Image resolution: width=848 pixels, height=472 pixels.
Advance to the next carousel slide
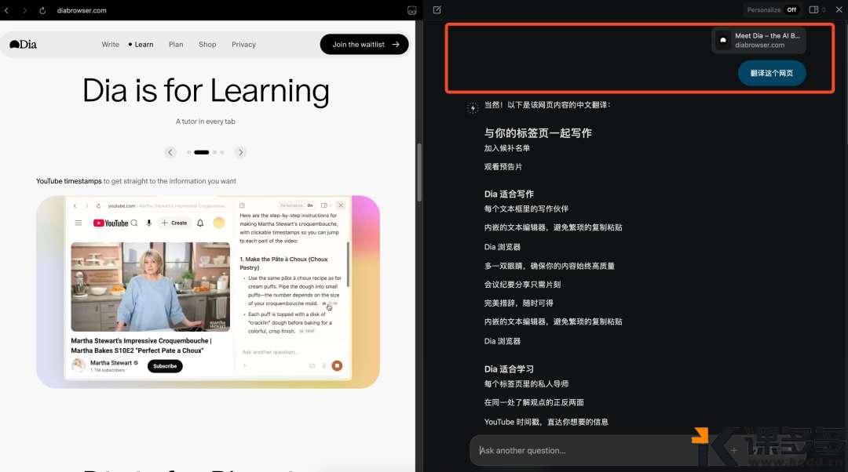pyautogui.click(x=241, y=152)
